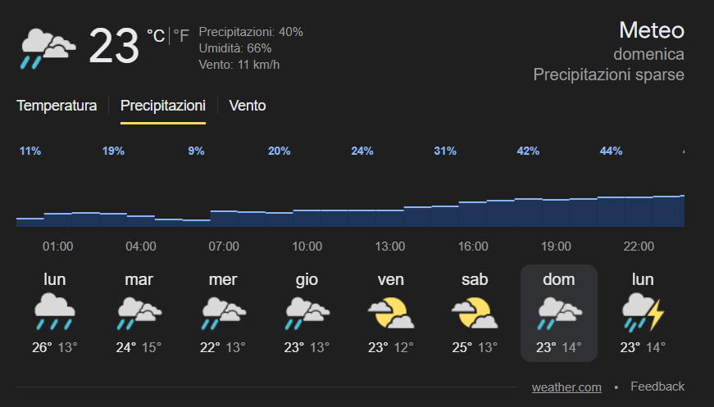The height and width of the screenshot is (407, 714).
Task: Open the Temperatura tab
Action: coord(57,106)
